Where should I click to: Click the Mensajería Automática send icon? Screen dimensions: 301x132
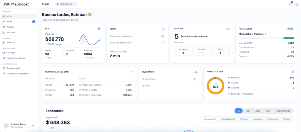coord(4,73)
